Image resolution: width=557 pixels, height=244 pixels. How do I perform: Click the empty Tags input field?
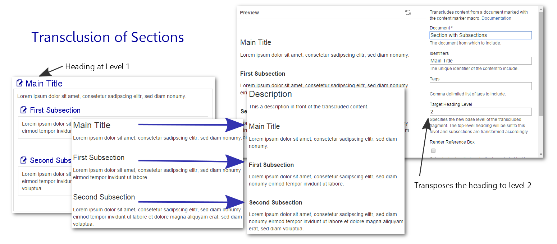(480, 86)
